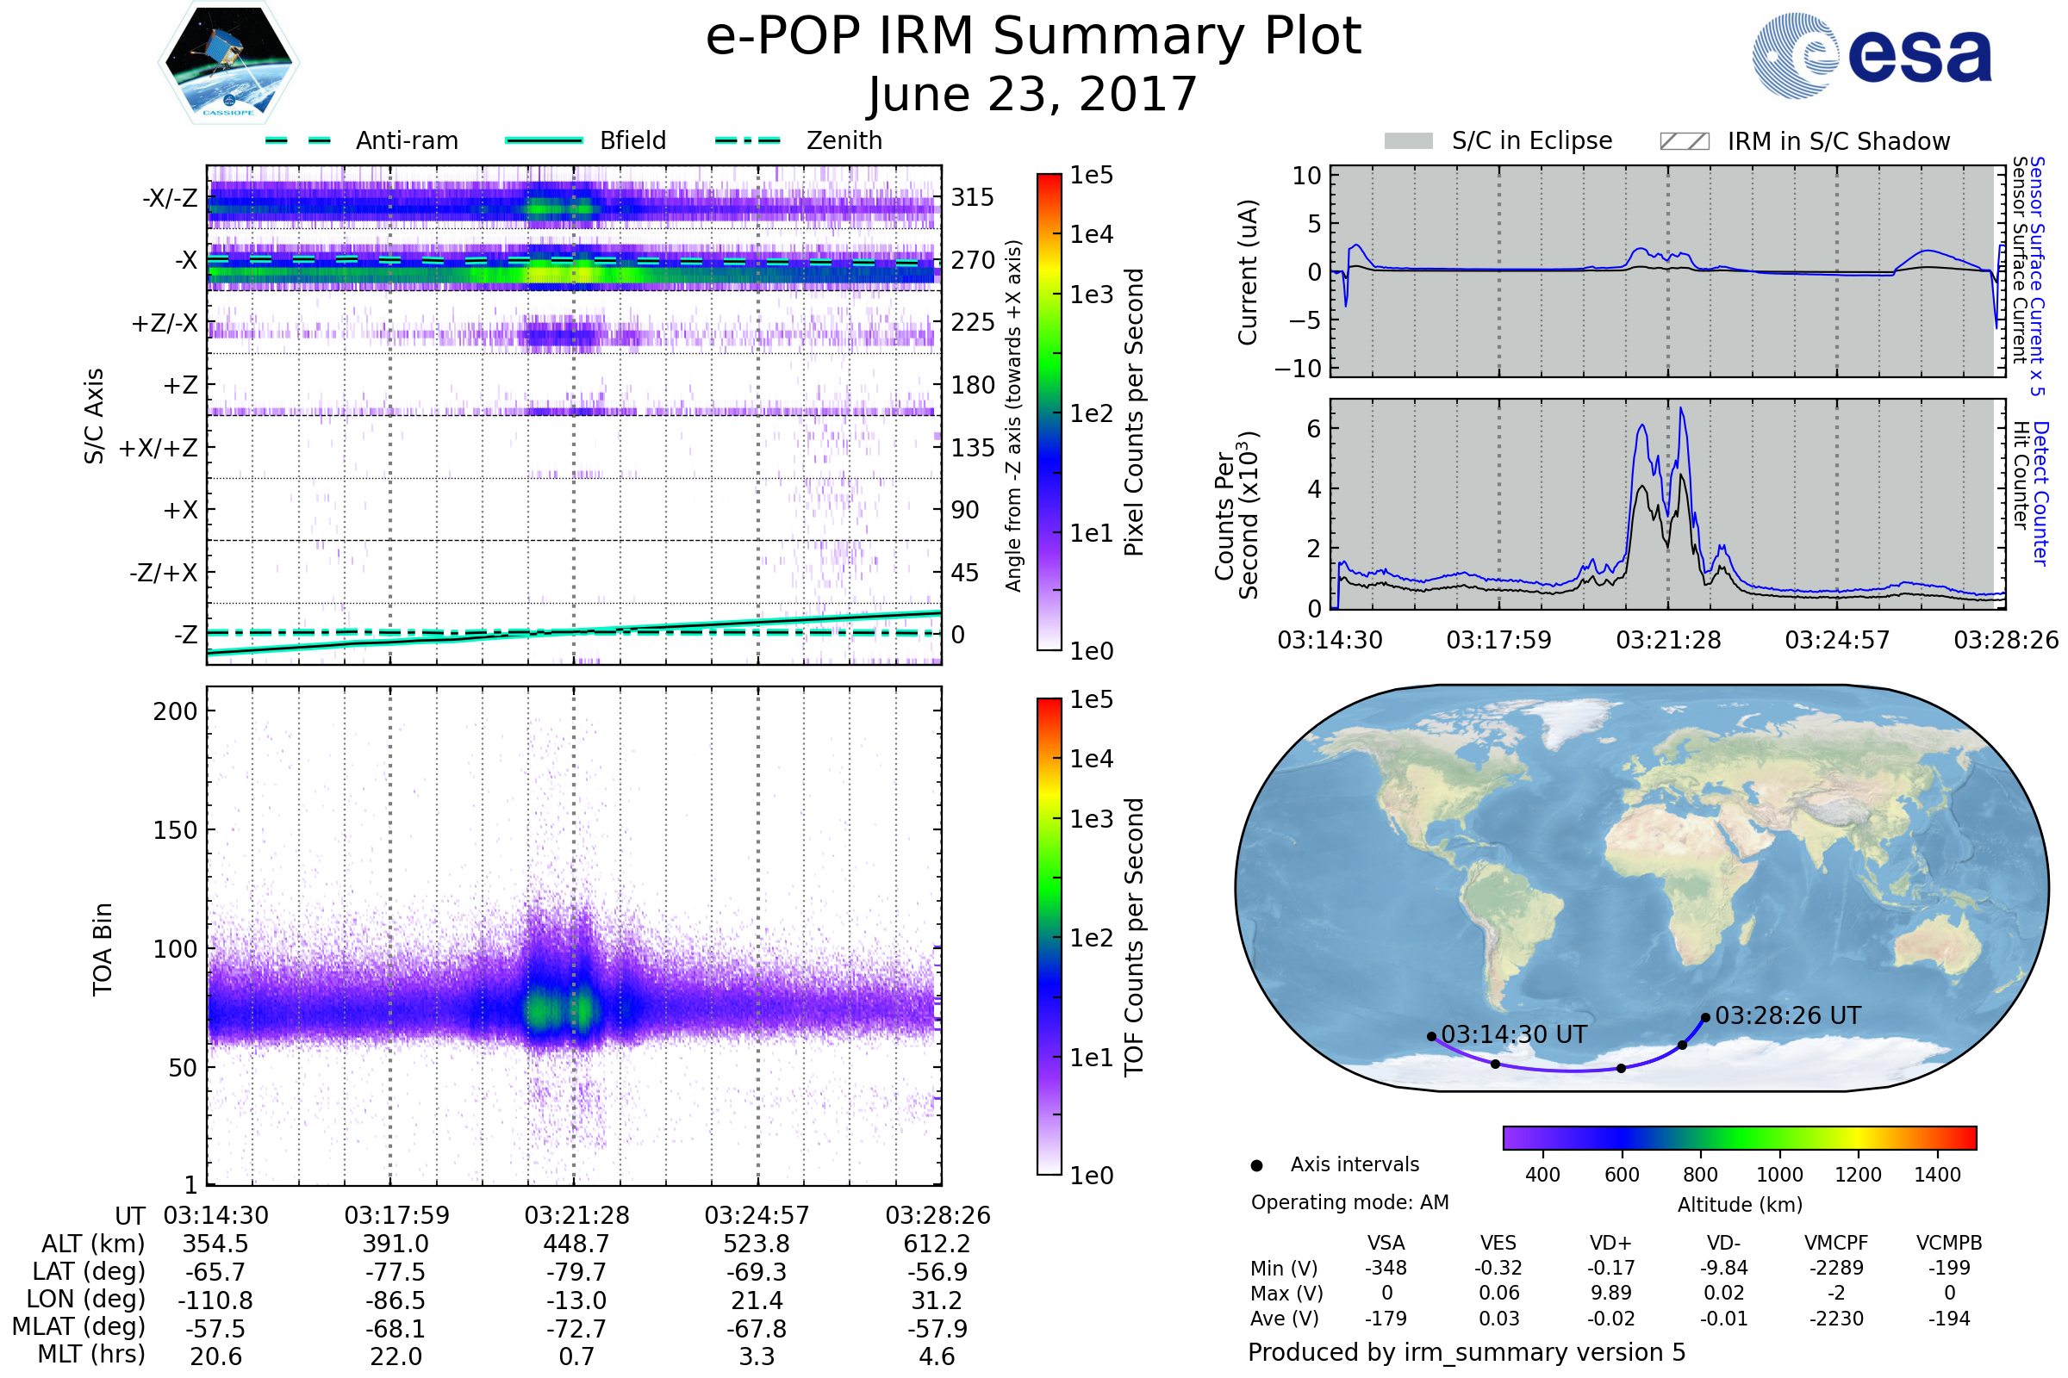Click the Anti-ram dashed line legend marker
The height and width of the screenshot is (1378, 2068).
tap(298, 140)
